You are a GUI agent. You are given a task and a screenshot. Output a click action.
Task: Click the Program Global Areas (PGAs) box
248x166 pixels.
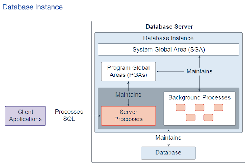click(128, 71)
